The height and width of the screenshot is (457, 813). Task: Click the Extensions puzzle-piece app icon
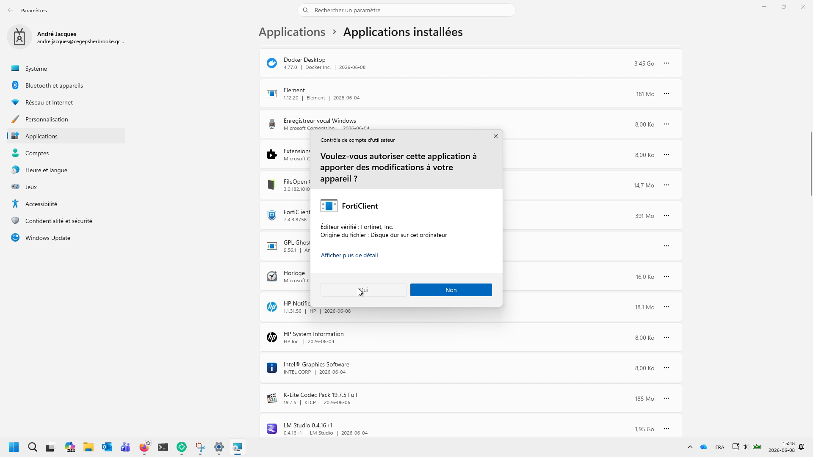[272, 155]
